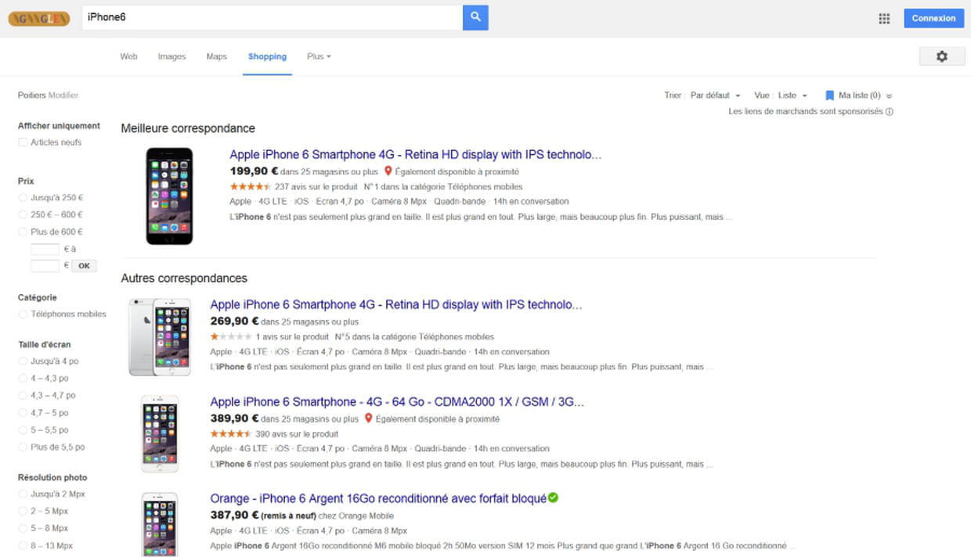The height and width of the screenshot is (557, 971).
Task: Click the Connexion button
Action: tap(933, 18)
